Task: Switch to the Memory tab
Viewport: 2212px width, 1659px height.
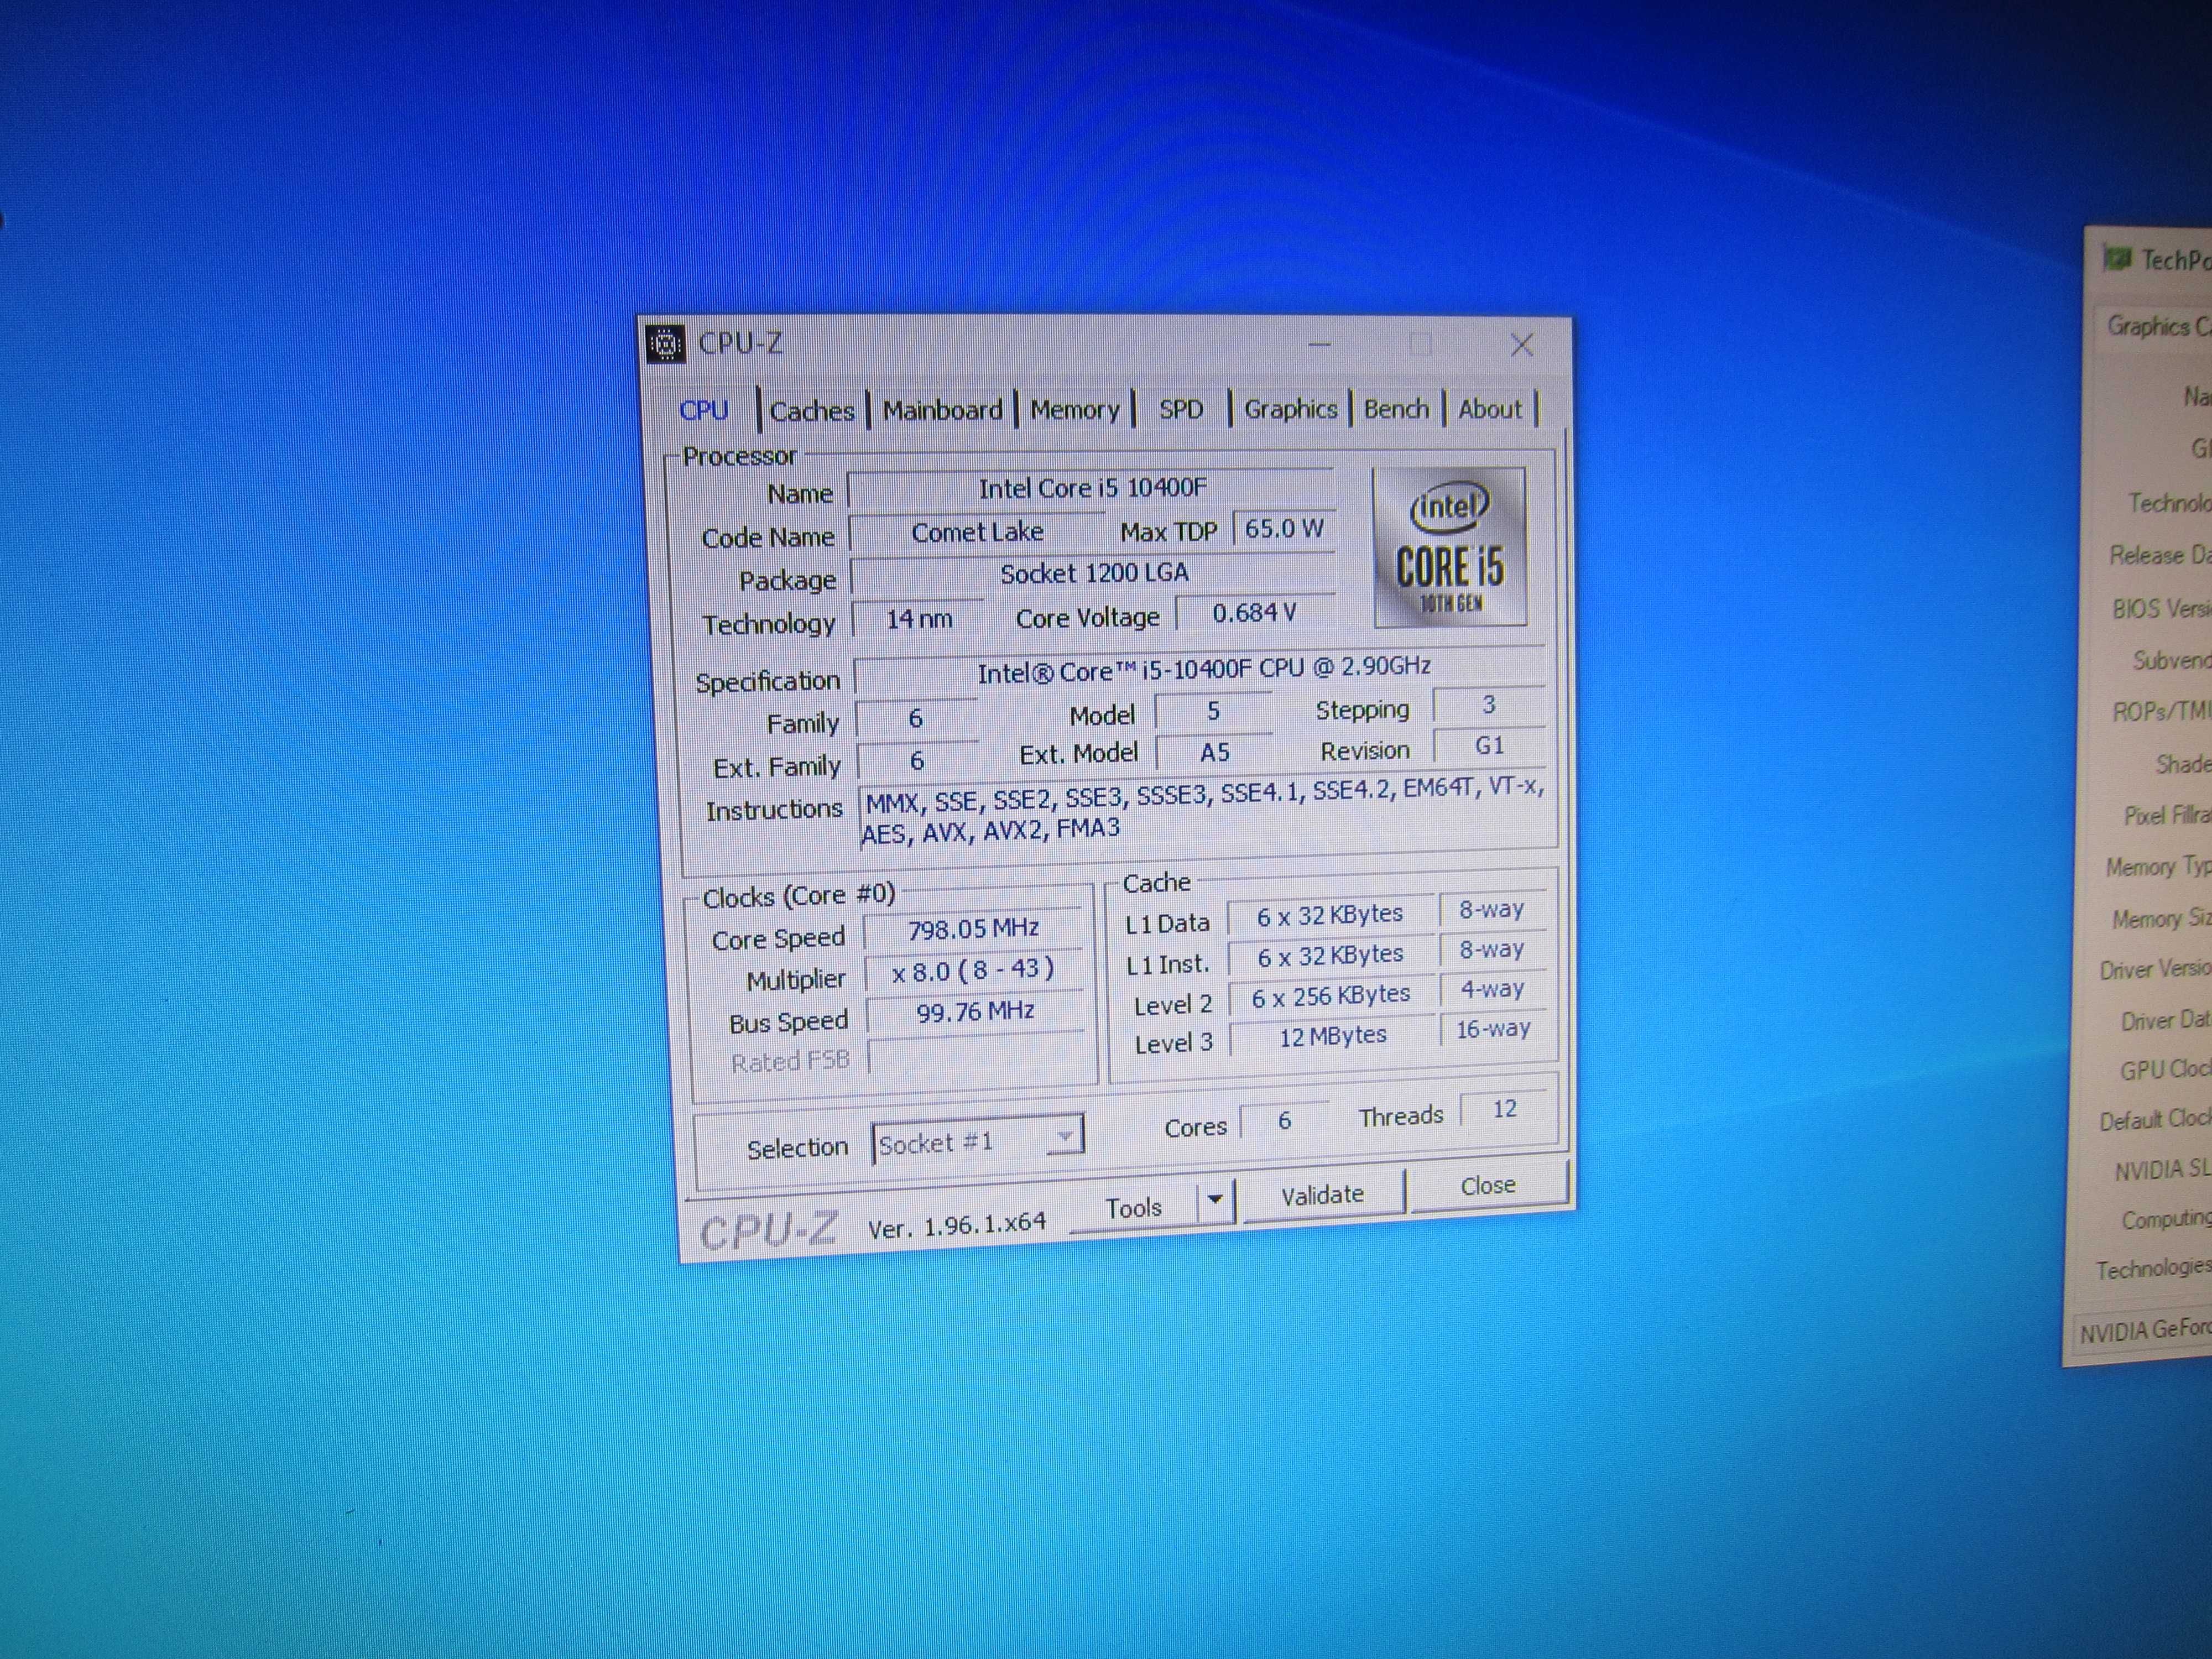Action: click(x=1075, y=409)
